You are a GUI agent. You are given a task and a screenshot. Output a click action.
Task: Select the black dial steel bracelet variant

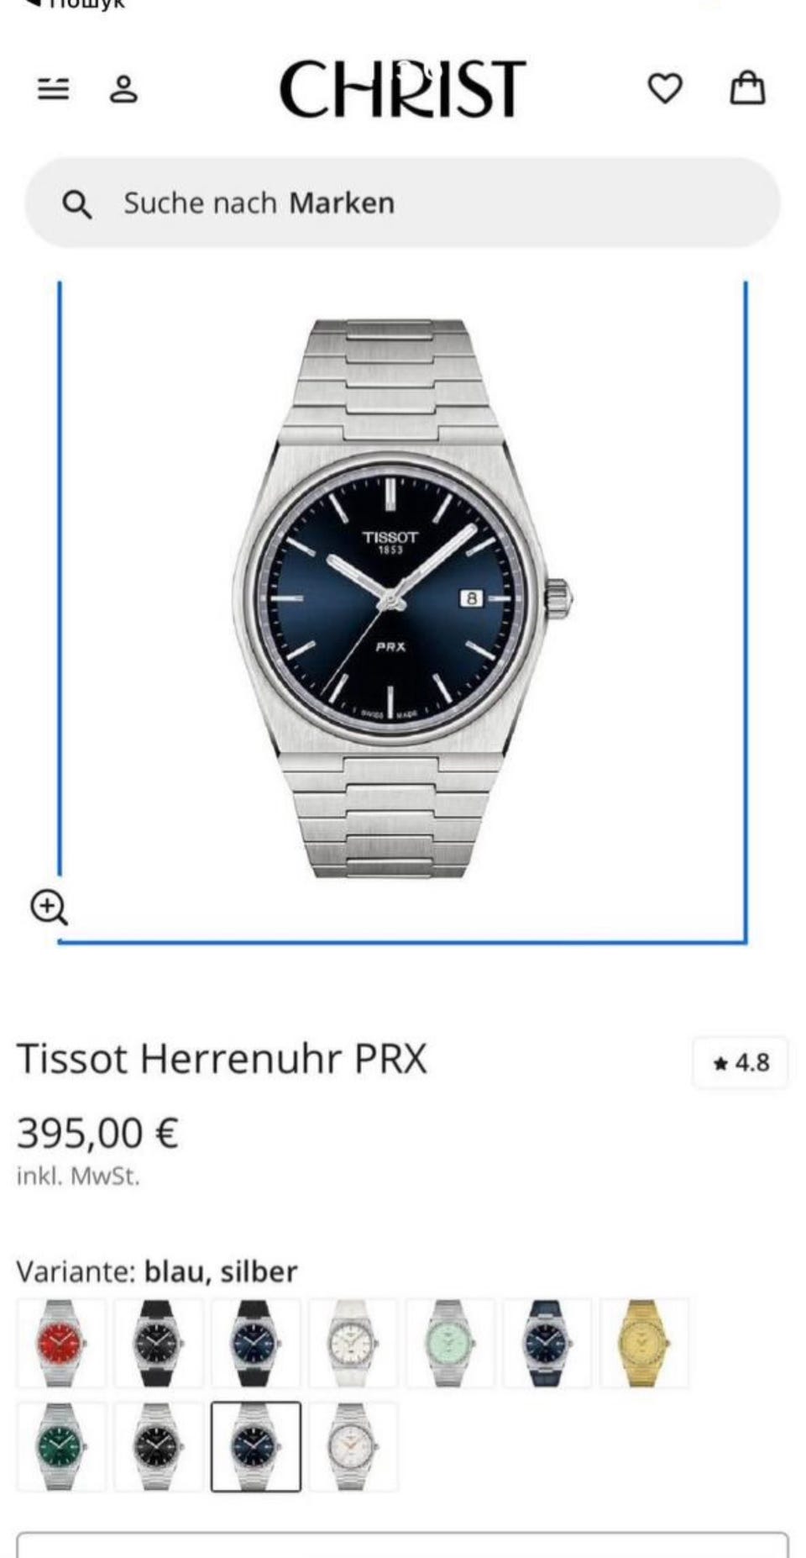[159, 1447]
